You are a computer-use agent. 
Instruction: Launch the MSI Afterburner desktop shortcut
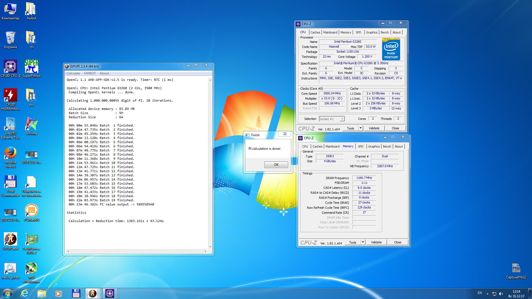coord(31,272)
